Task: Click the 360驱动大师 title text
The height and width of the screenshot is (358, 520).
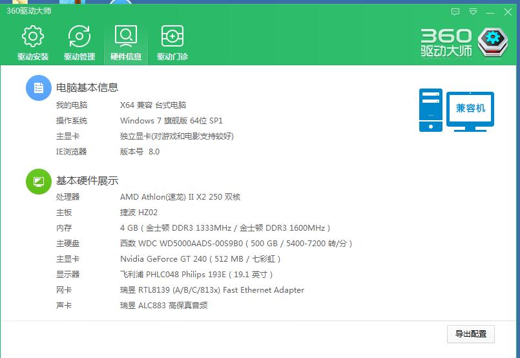Action: point(29,11)
